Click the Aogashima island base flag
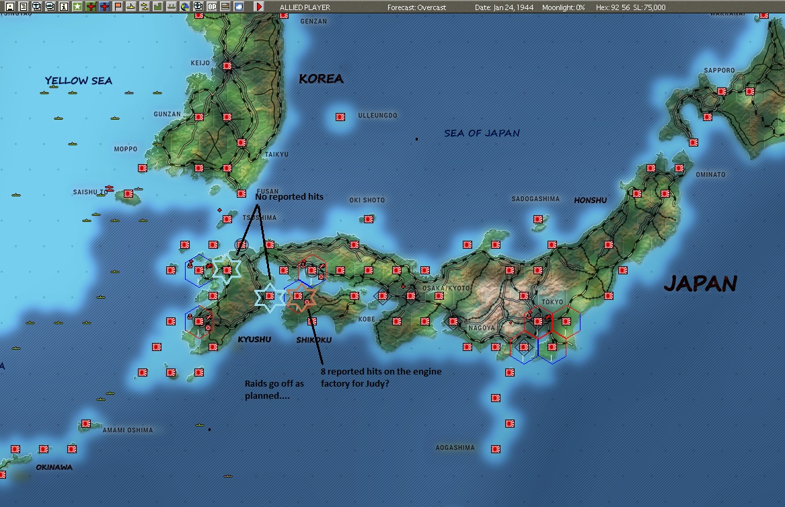The height and width of the screenshot is (507, 785). click(x=496, y=448)
